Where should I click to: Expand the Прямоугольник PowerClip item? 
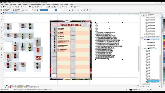point(144,36)
